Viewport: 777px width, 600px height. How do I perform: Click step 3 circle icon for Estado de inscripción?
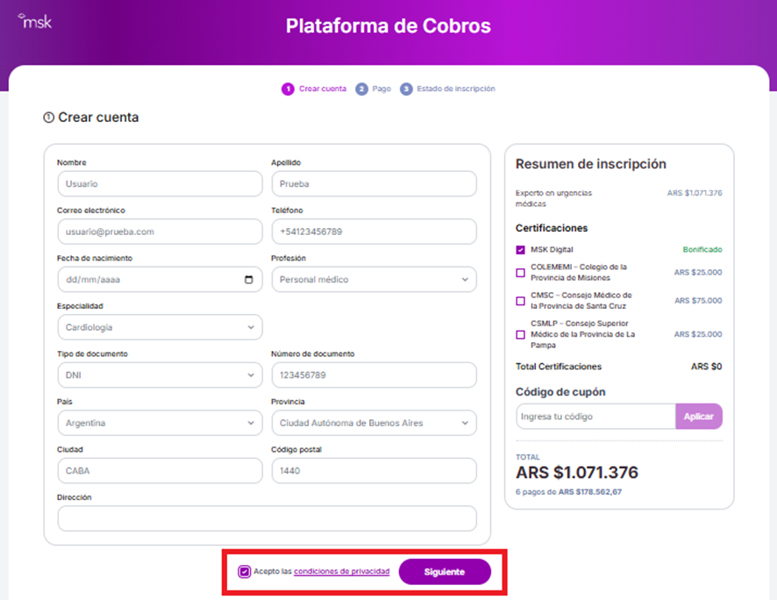(406, 89)
